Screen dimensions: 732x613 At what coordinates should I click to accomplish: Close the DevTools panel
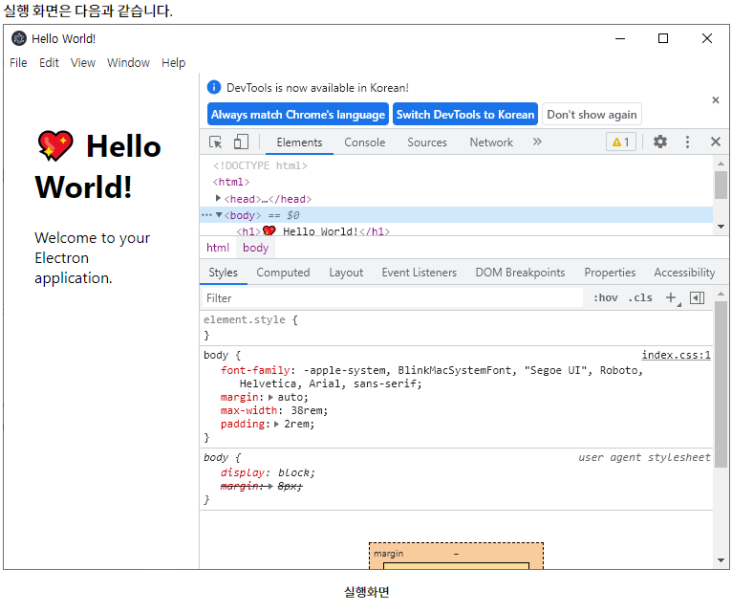point(715,142)
